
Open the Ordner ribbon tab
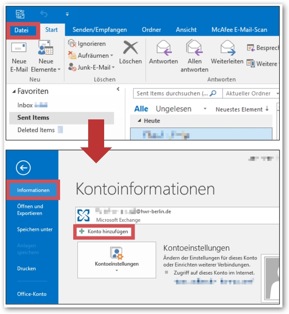[151, 30]
